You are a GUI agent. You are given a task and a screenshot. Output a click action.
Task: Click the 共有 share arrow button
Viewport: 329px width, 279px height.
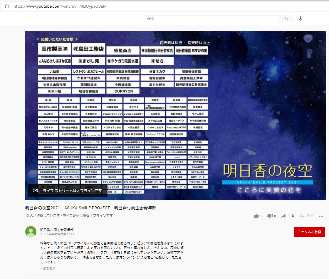[x=288, y=216]
